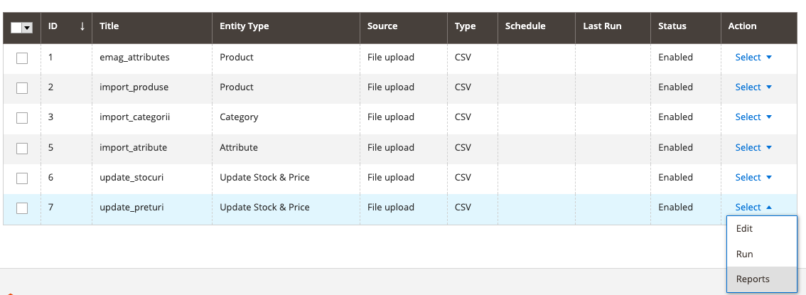The width and height of the screenshot is (806, 295).
Task: Choose Reports from the action menu
Action: point(762,279)
